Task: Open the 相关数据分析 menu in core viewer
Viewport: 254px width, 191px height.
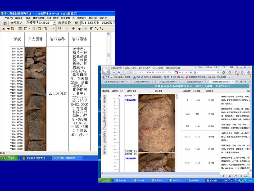Action: [x=68, y=18]
